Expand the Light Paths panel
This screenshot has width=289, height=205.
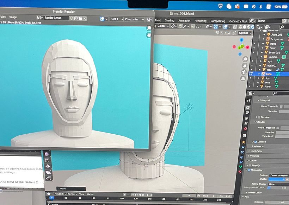[256, 151]
